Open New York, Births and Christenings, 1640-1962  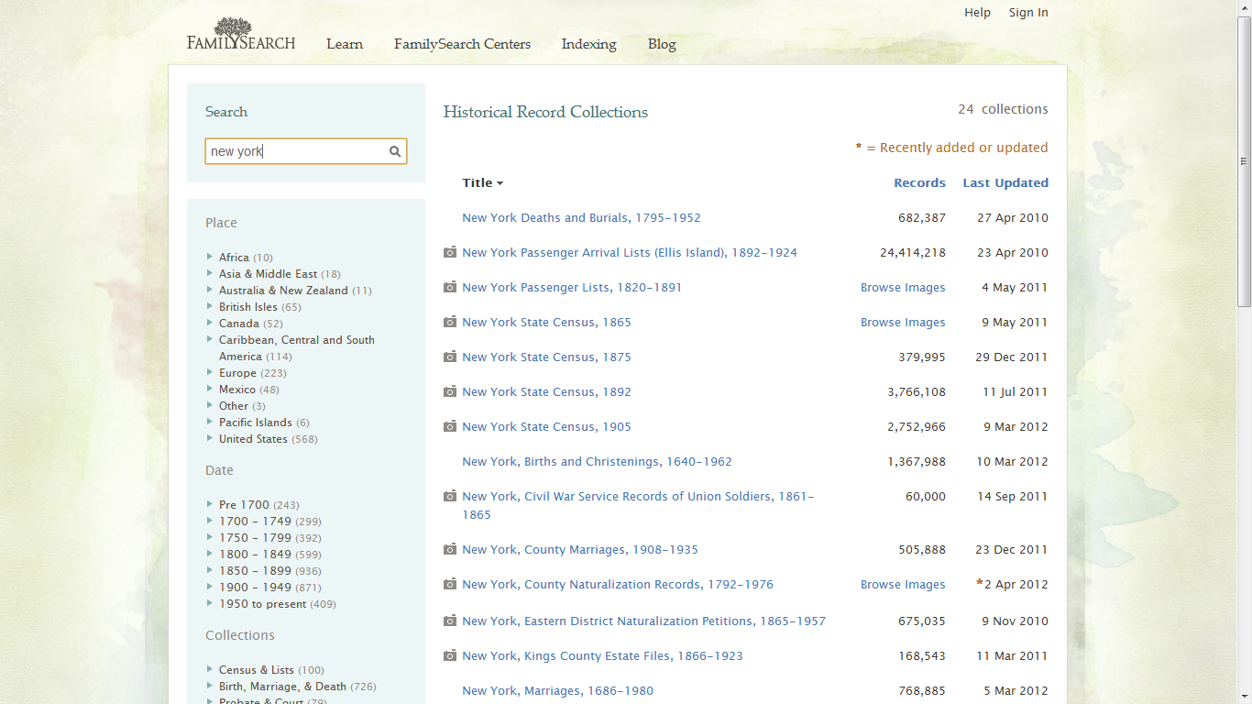597,461
